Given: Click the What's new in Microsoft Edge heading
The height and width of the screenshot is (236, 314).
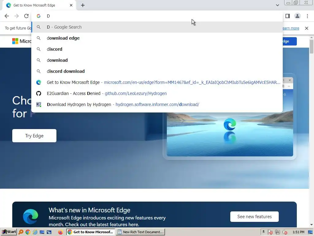Looking at the screenshot, I should click(x=89, y=210).
